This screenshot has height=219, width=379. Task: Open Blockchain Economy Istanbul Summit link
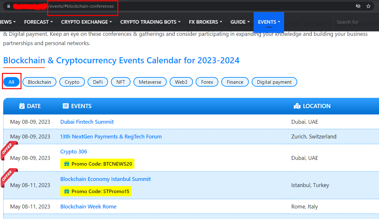click(105, 179)
